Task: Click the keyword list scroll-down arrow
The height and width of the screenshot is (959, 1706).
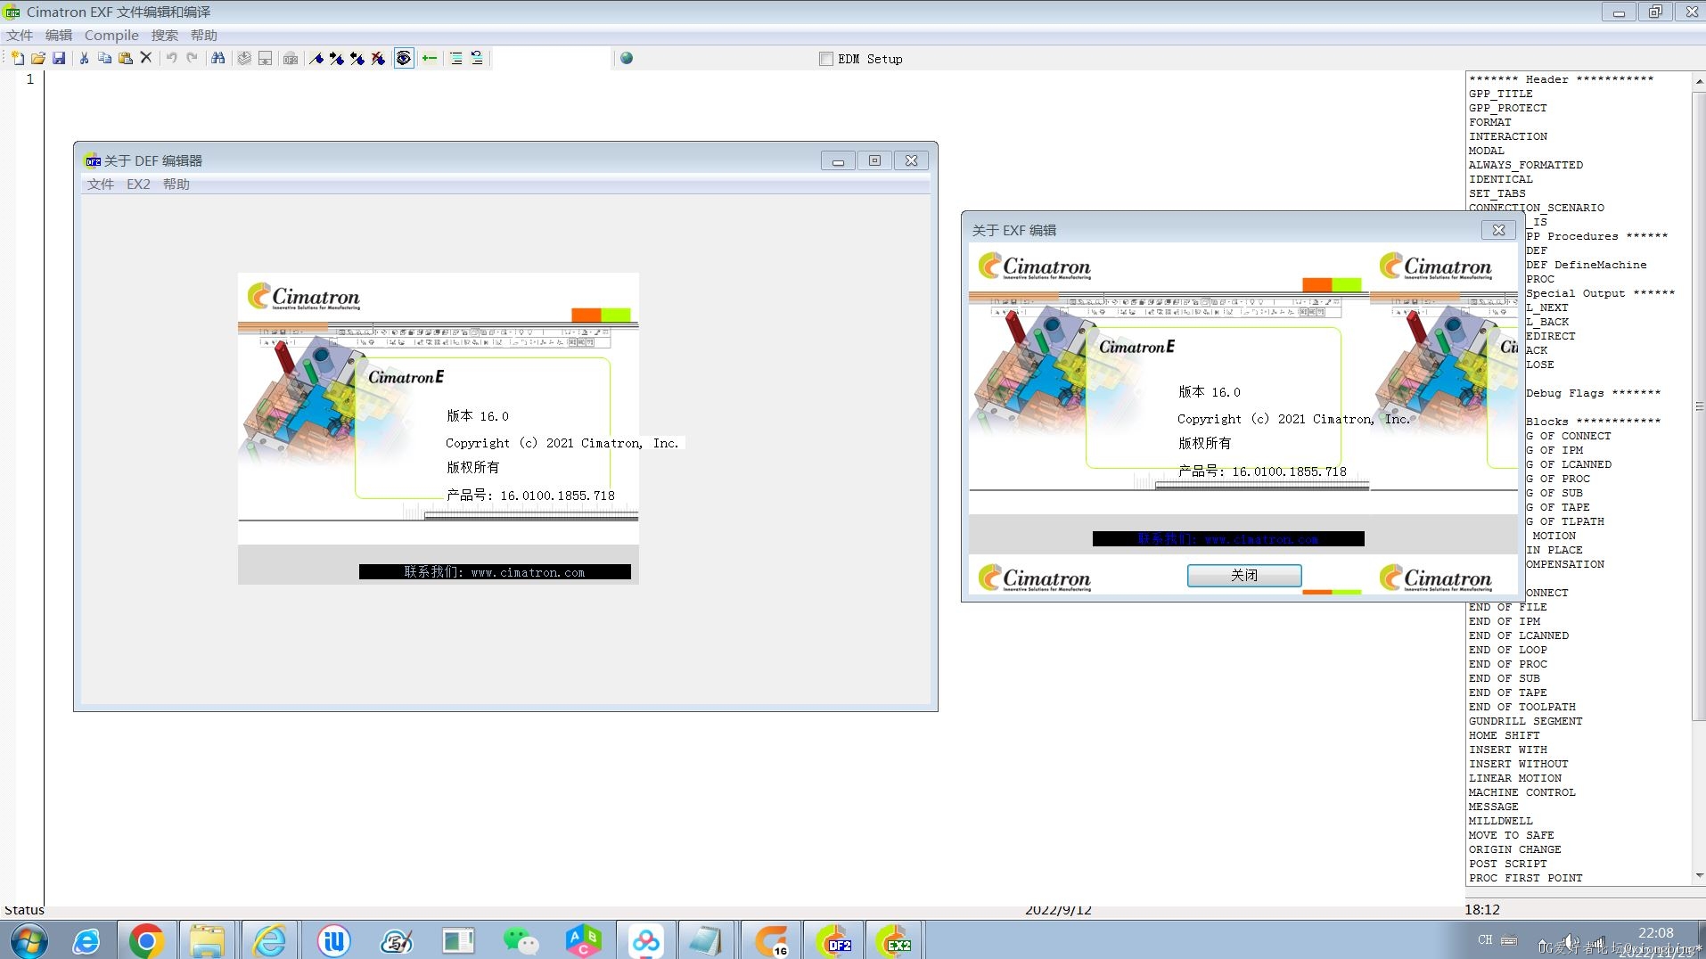Action: pos(1699,876)
